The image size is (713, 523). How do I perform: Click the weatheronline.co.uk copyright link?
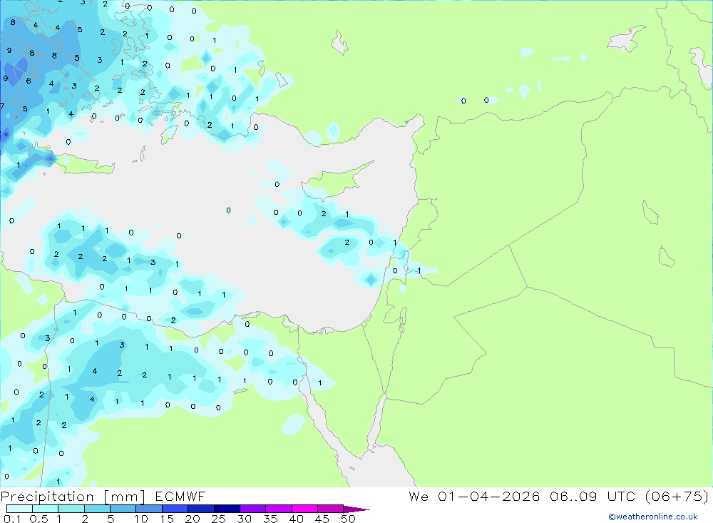pyautogui.click(x=653, y=517)
